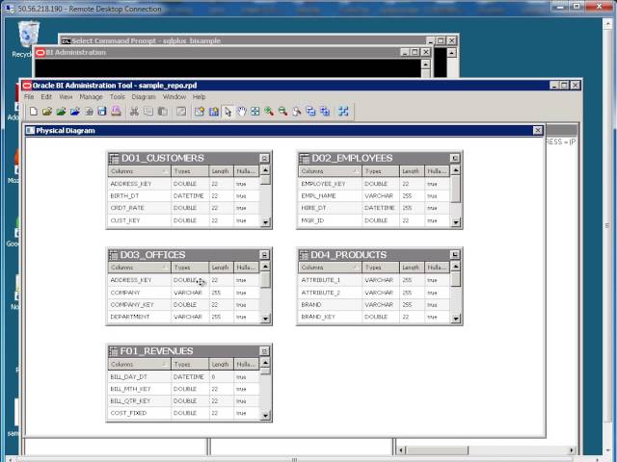Open the Diagram menu
The image size is (617, 462).
click(x=144, y=96)
